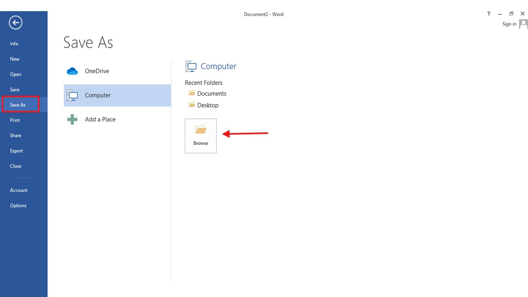Switch to the Share section

(x=16, y=135)
